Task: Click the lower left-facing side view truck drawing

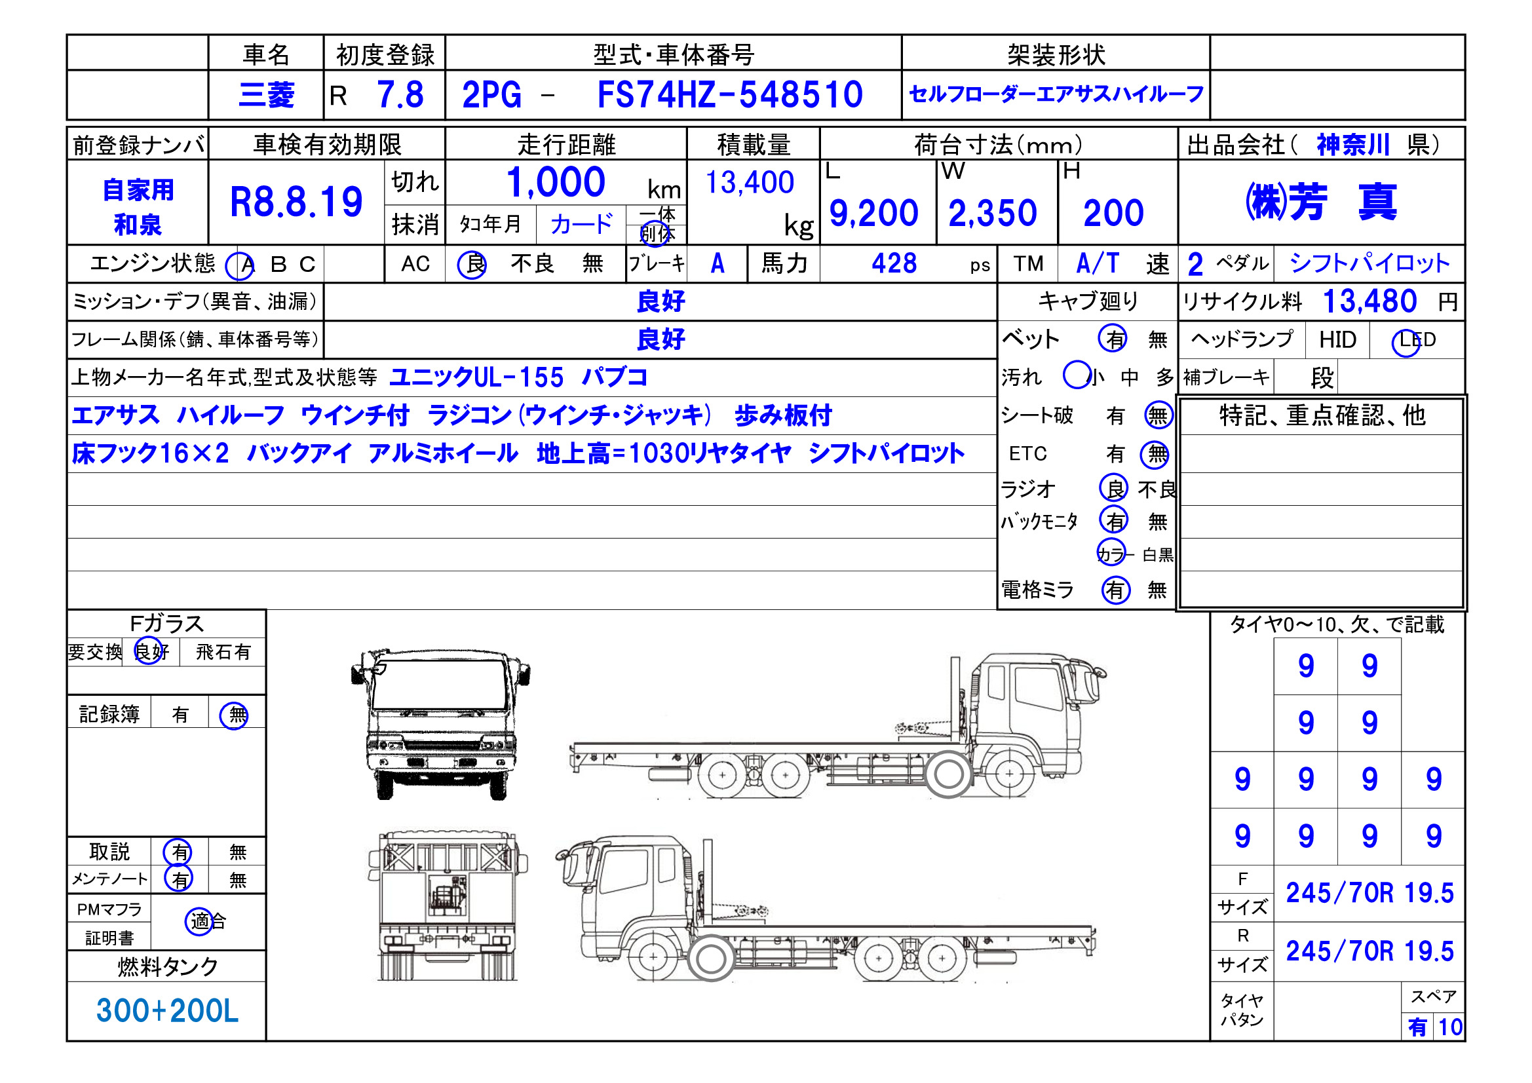Action: (826, 909)
